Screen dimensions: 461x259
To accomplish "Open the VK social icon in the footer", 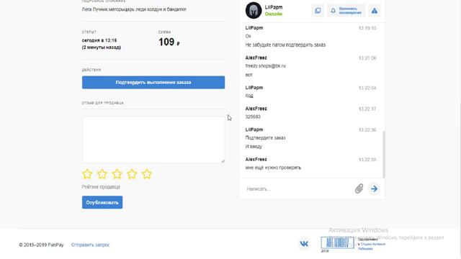I will coord(304,243).
